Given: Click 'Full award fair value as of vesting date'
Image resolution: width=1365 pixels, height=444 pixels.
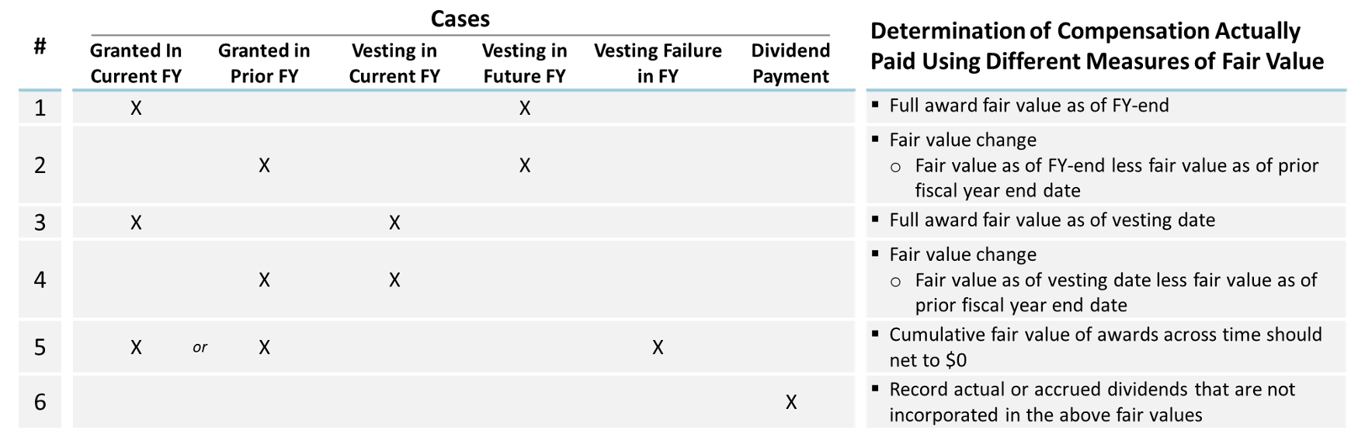Looking at the screenshot, I should (x=1052, y=220).
